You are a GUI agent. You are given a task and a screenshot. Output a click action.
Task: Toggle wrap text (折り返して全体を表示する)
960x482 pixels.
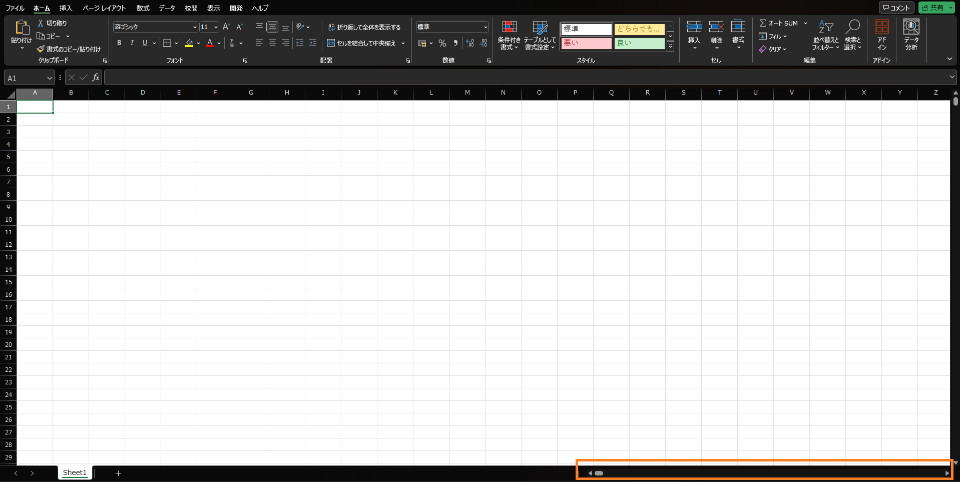click(364, 27)
